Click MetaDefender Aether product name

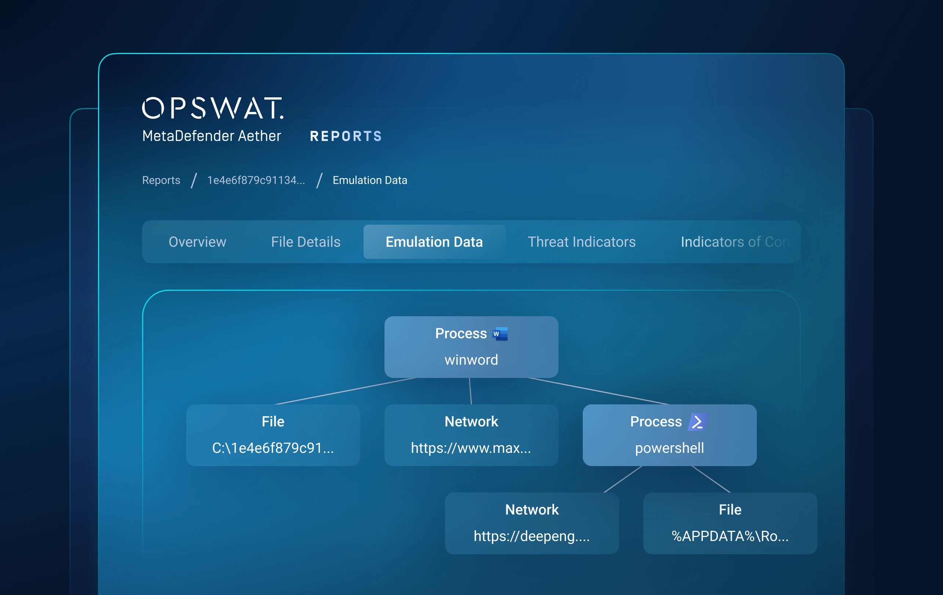(x=212, y=136)
